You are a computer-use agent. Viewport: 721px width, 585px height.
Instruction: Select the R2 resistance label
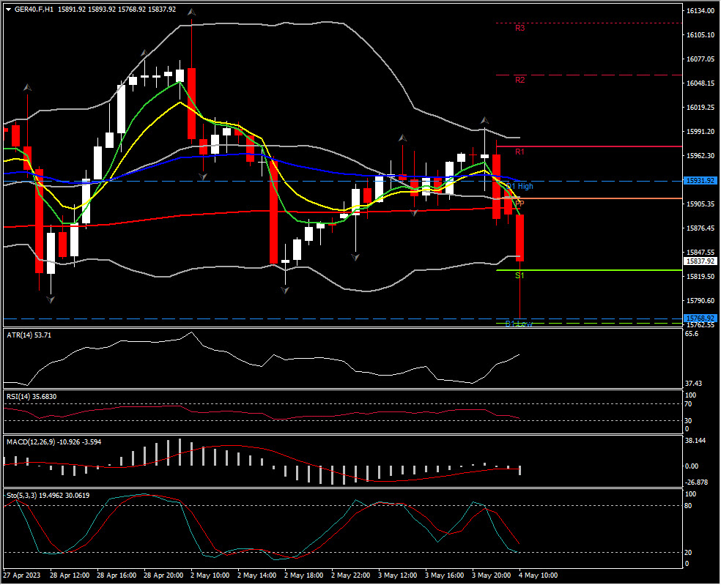pyautogui.click(x=520, y=80)
